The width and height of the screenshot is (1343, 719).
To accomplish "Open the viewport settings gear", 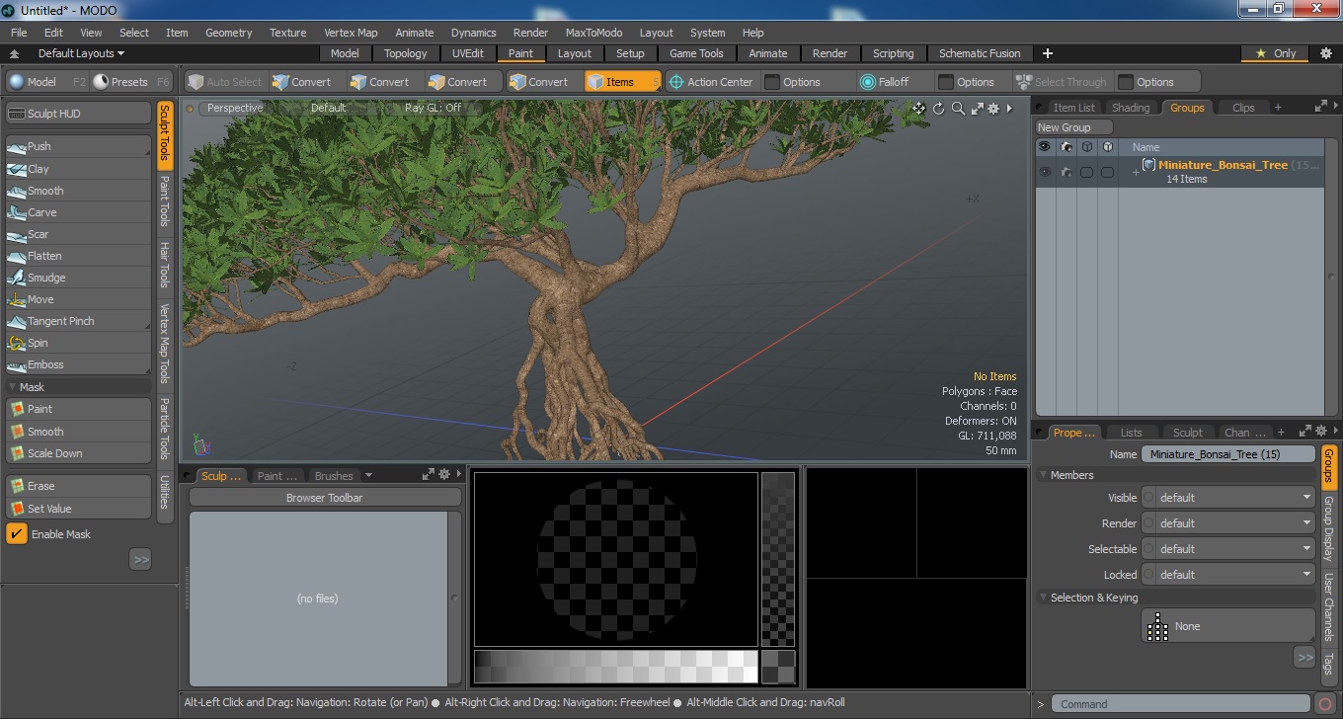I will coord(993,109).
